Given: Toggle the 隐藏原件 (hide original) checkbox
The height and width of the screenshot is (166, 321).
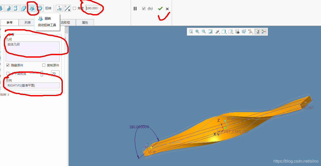Looking at the screenshot, I should click(8, 65).
